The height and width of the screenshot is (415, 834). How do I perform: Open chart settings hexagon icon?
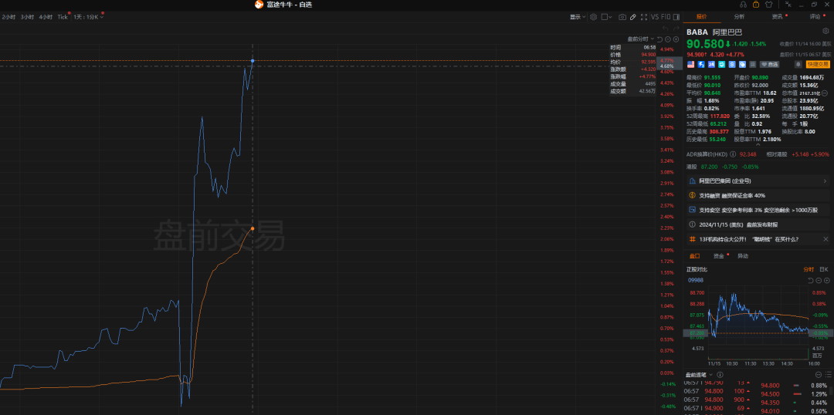click(594, 17)
